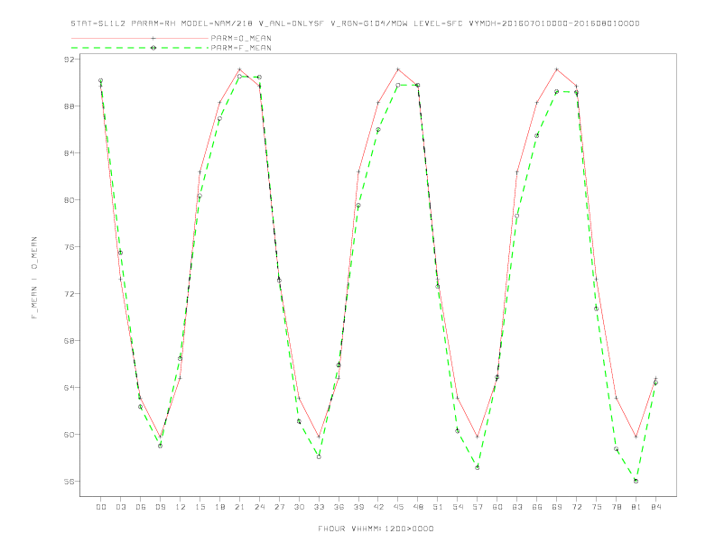The image size is (715, 552).
Task: Click x-axis forecast hour label 54
Action: 458,507
